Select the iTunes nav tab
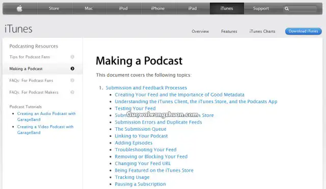The image size is (326, 189). (227, 8)
